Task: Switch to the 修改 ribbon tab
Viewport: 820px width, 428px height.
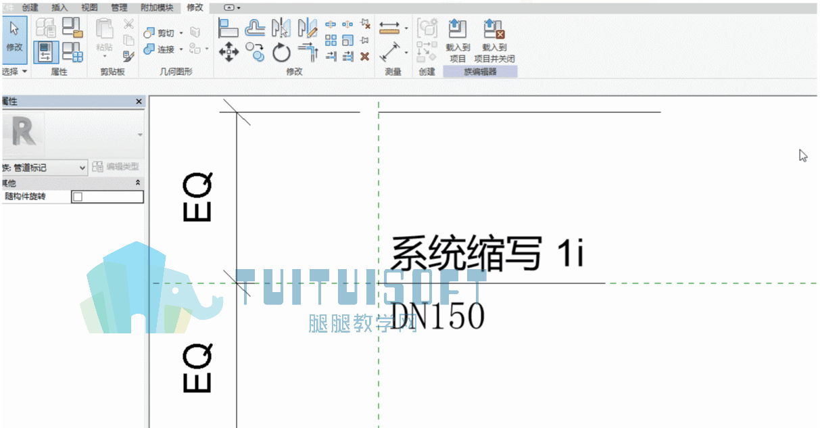Action: (195, 7)
